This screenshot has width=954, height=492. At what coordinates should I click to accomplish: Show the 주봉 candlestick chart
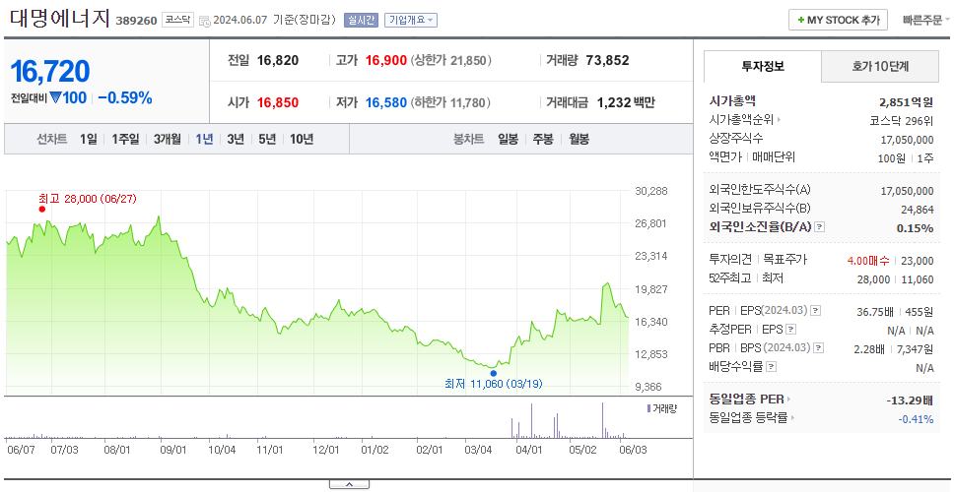pyautogui.click(x=543, y=139)
